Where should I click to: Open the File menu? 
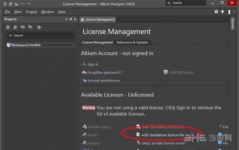(7, 12)
